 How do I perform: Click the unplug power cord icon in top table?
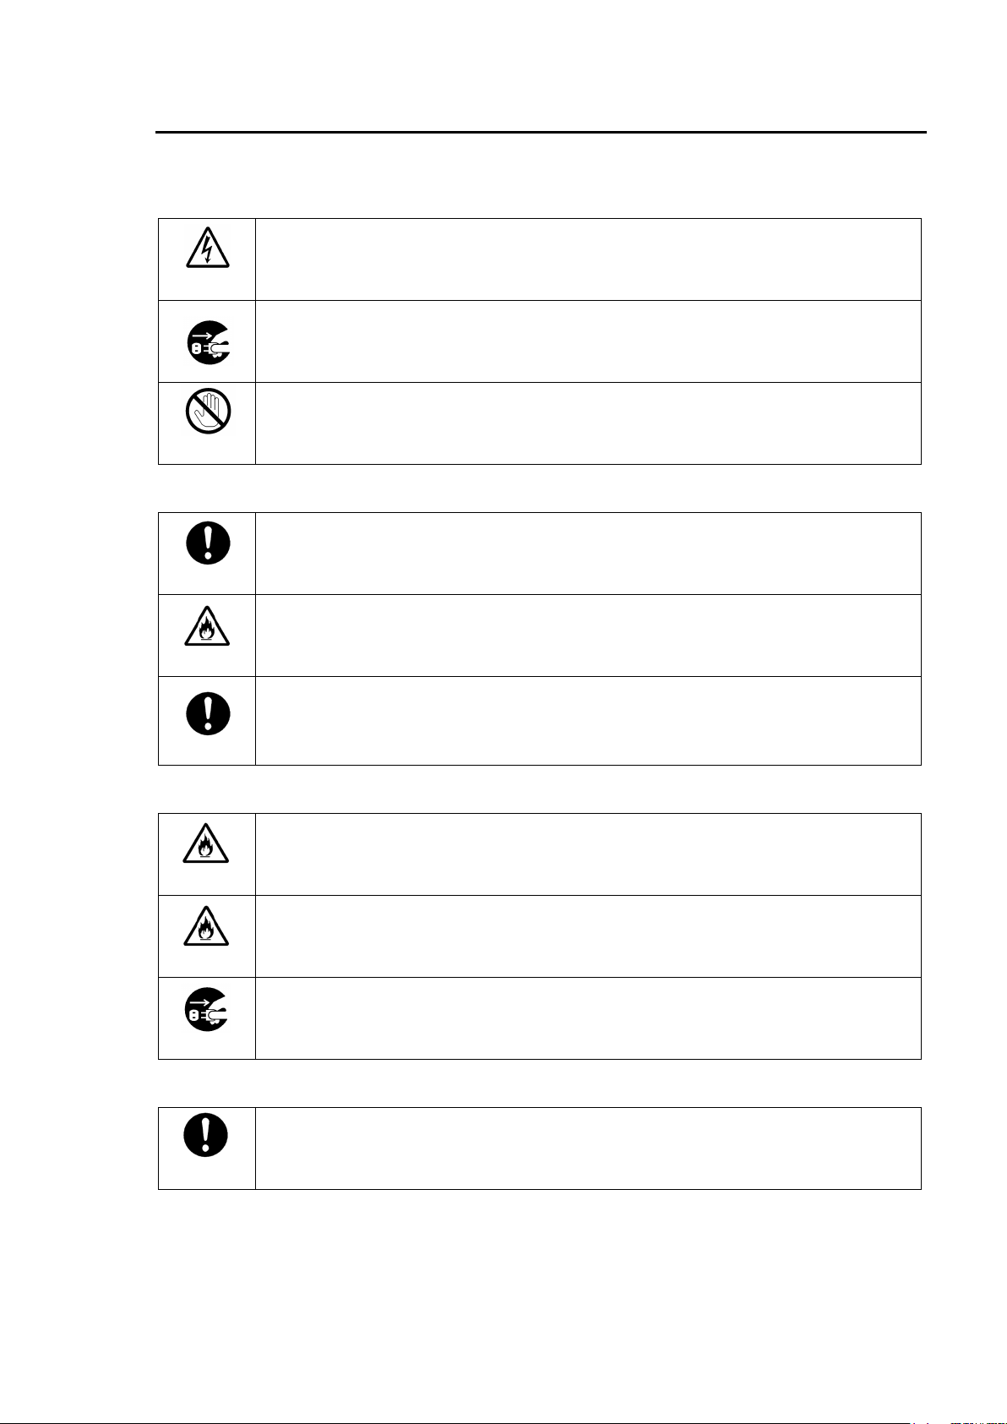click(x=207, y=341)
